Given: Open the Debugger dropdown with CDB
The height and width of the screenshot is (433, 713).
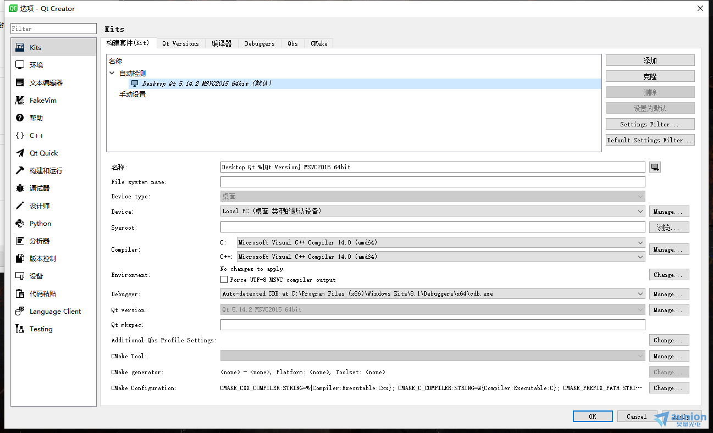Looking at the screenshot, I should point(433,293).
